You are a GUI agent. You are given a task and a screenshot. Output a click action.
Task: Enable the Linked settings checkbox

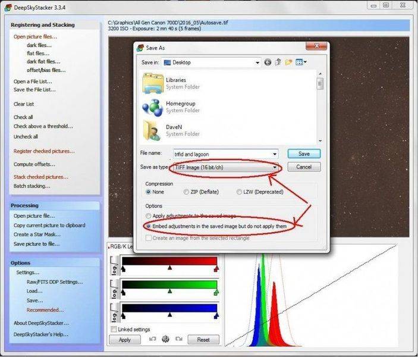point(114,329)
